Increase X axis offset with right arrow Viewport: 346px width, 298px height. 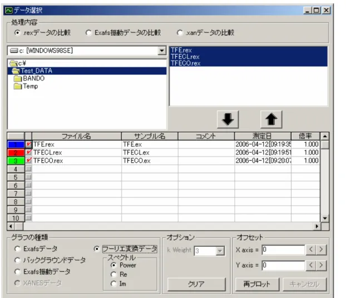point(321,250)
